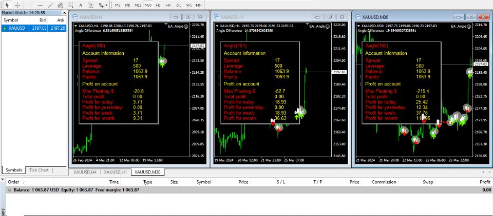The width and height of the screenshot is (493, 216).
Task: Switch timeframe to H4
Action: coord(168,5)
